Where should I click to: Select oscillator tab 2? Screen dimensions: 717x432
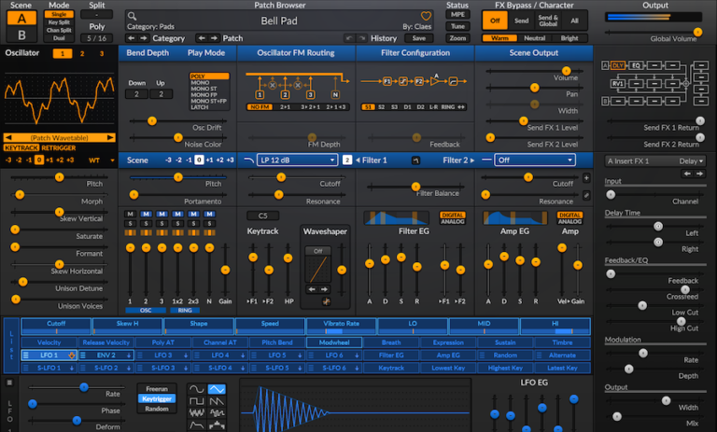[x=82, y=53]
